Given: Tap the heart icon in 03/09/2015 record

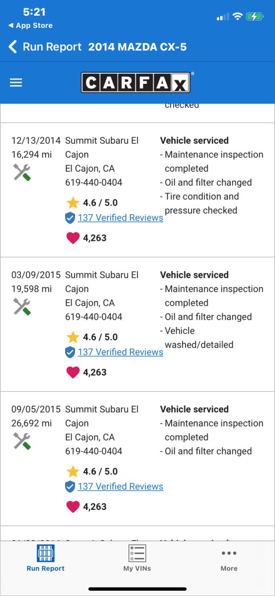Looking at the screenshot, I should point(73,372).
